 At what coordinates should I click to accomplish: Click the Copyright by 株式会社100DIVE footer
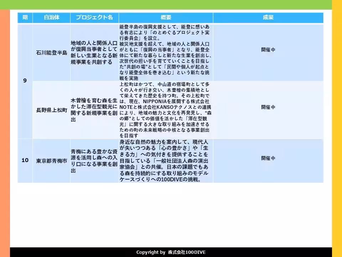171,252
